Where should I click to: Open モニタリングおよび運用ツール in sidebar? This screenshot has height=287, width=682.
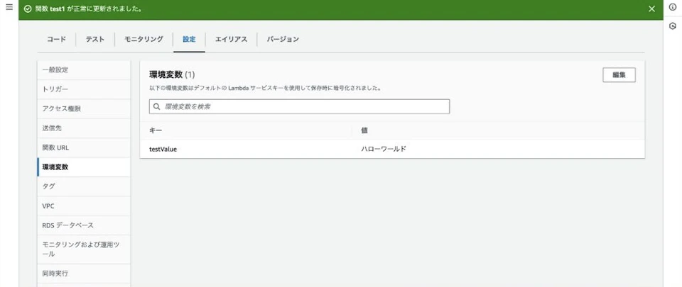pyautogui.click(x=84, y=249)
